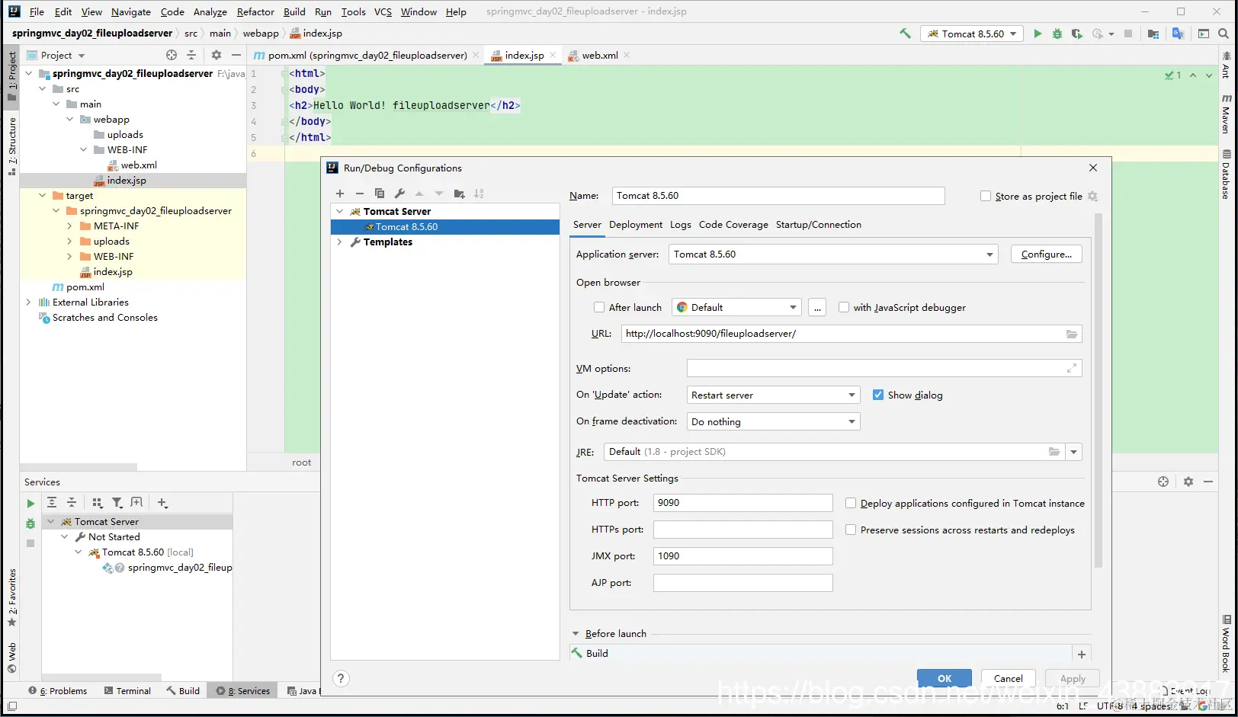The image size is (1238, 717).
Task: Expand all nodes in the Services toolbar
Action: tap(52, 502)
